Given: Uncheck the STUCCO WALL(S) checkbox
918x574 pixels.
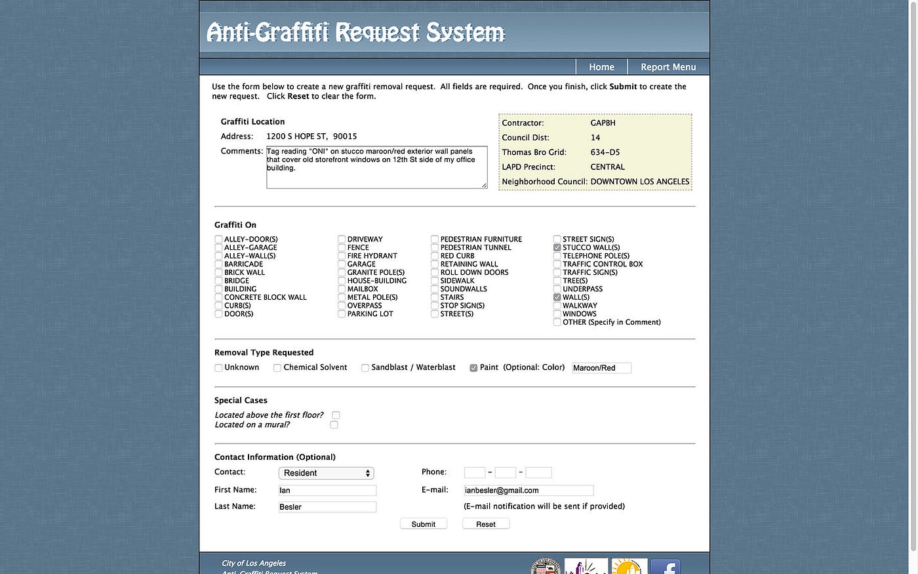Looking at the screenshot, I should (x=557, y=247).
